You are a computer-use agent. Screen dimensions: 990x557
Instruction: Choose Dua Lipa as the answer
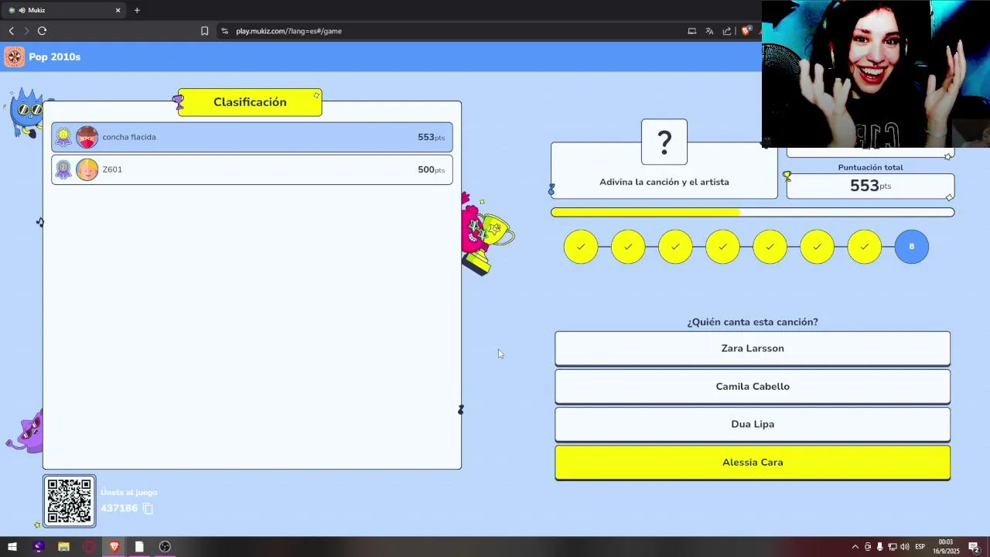point(753,424)
